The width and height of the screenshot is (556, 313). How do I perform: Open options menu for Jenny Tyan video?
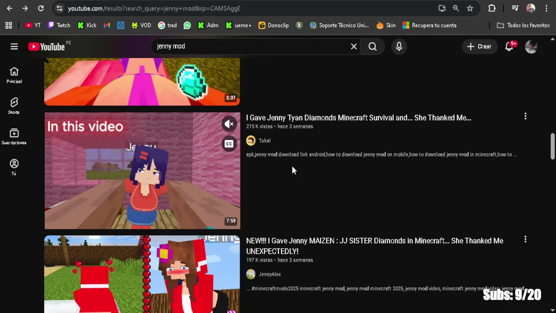[525, 117]
